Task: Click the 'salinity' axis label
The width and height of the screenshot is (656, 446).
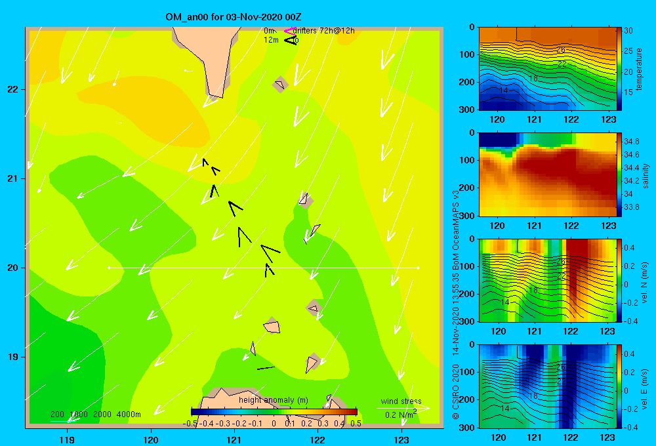Action: pyautogui.click(x=645, y=176)
